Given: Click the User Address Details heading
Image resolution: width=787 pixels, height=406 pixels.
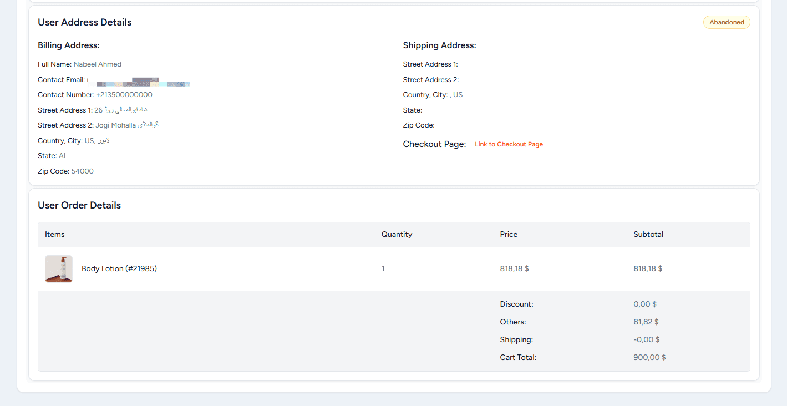Looking at the screenshot, I should [85, 22].
